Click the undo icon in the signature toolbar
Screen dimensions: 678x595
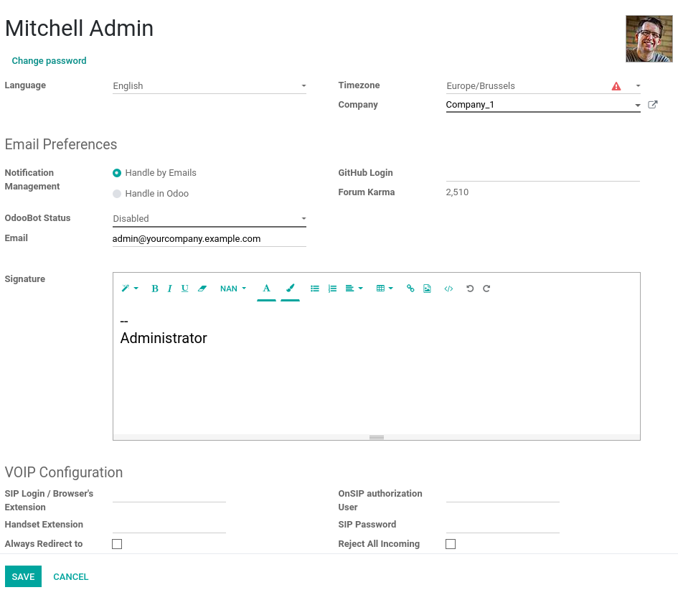pos(469,288)
